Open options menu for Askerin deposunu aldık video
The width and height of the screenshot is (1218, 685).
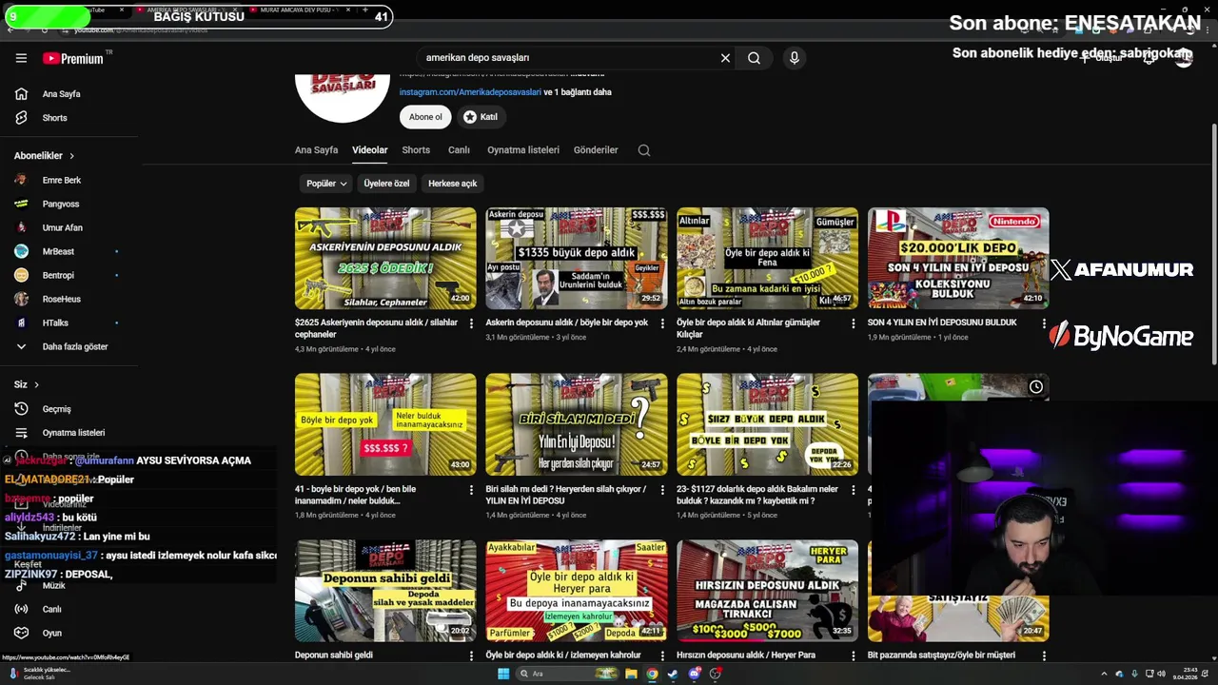(662, 323)
